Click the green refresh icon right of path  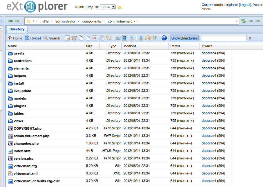pyautogui.click(x=243, y=21)
